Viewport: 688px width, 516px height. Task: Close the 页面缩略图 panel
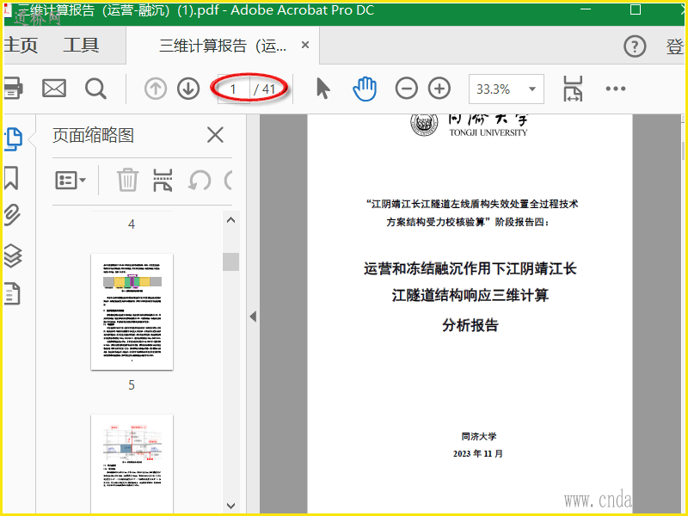pos(215,135)
